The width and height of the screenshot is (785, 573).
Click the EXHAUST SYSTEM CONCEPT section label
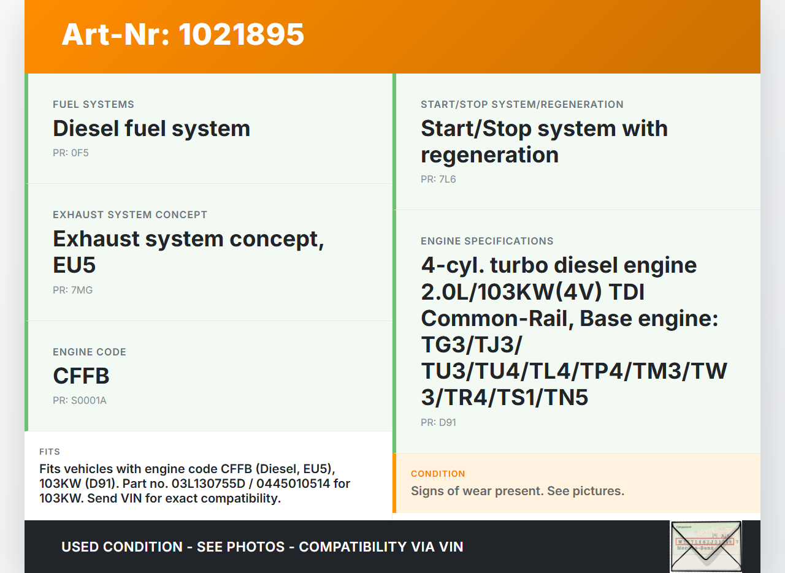point(130,215)
